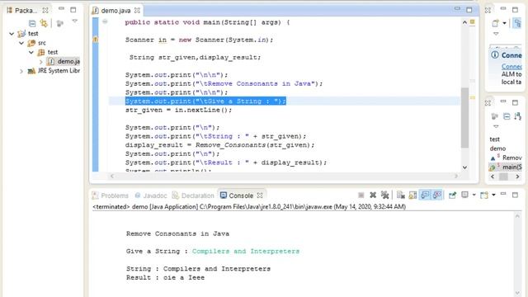The image size is (528, 297).
Task: Click the green input text Compilers and Interpreters
Action: [x=246, y=251]
